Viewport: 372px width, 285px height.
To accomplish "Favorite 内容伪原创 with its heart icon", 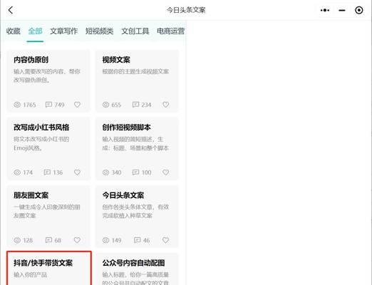I will 77,105.
